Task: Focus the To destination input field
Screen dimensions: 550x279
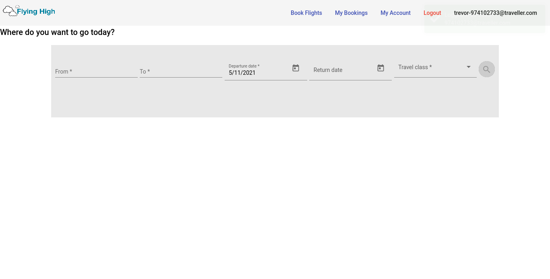Action: [180, 72]
